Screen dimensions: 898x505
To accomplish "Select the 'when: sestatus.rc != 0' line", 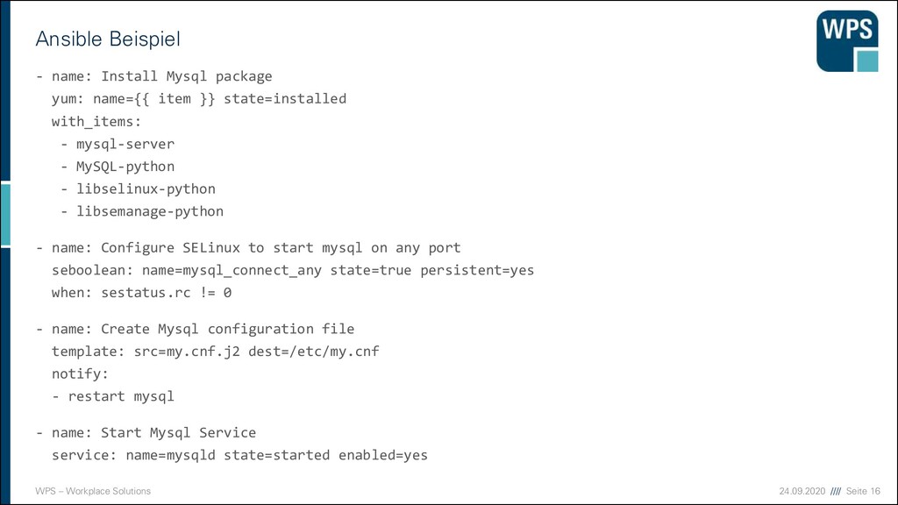I will coord(141,293).
